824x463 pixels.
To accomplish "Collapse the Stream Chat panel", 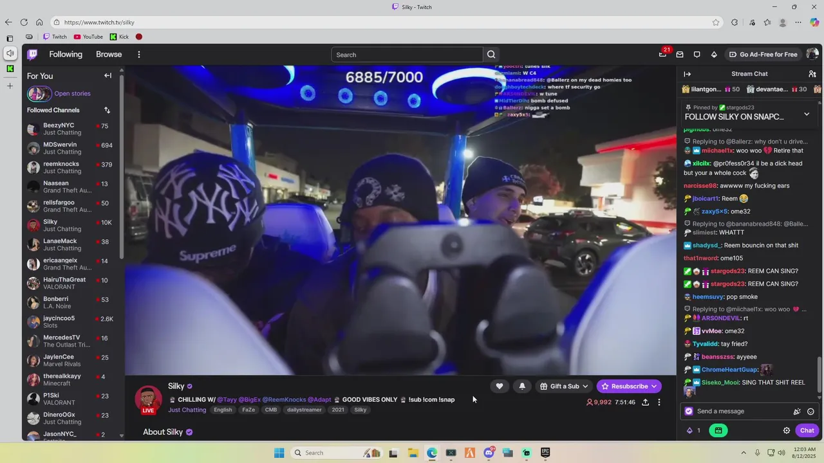I will tap(687, 74).
